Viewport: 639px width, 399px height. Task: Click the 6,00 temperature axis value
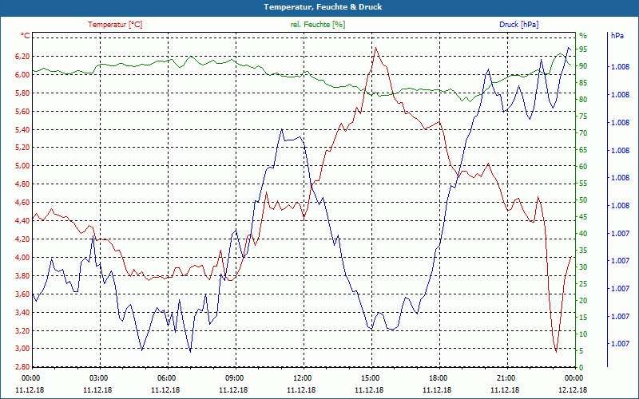22,74
